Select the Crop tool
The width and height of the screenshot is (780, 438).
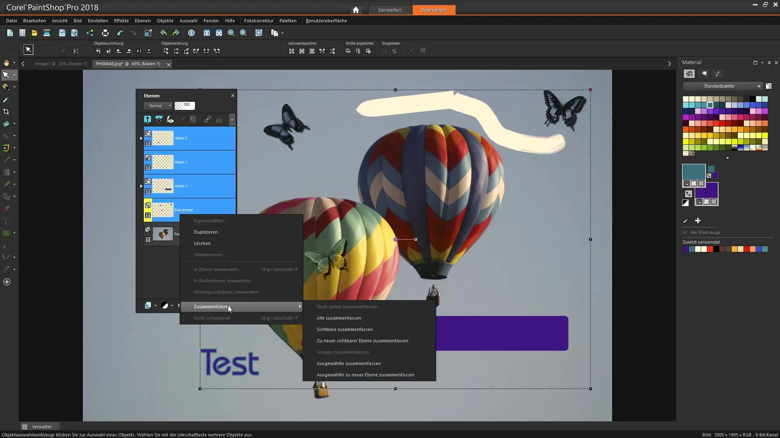(6, 112)
